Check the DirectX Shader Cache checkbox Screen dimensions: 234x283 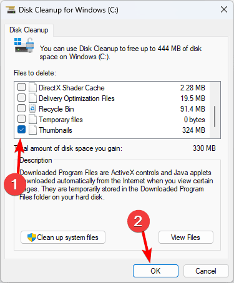(22, 87)
